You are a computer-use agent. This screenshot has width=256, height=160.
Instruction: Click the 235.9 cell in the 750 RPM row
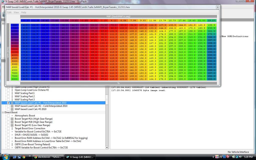211,28
